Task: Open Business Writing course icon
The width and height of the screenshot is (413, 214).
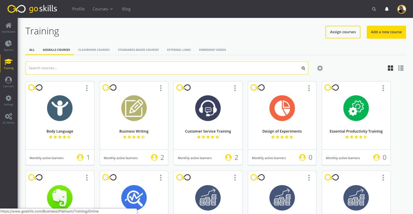Action: point(134,108)
